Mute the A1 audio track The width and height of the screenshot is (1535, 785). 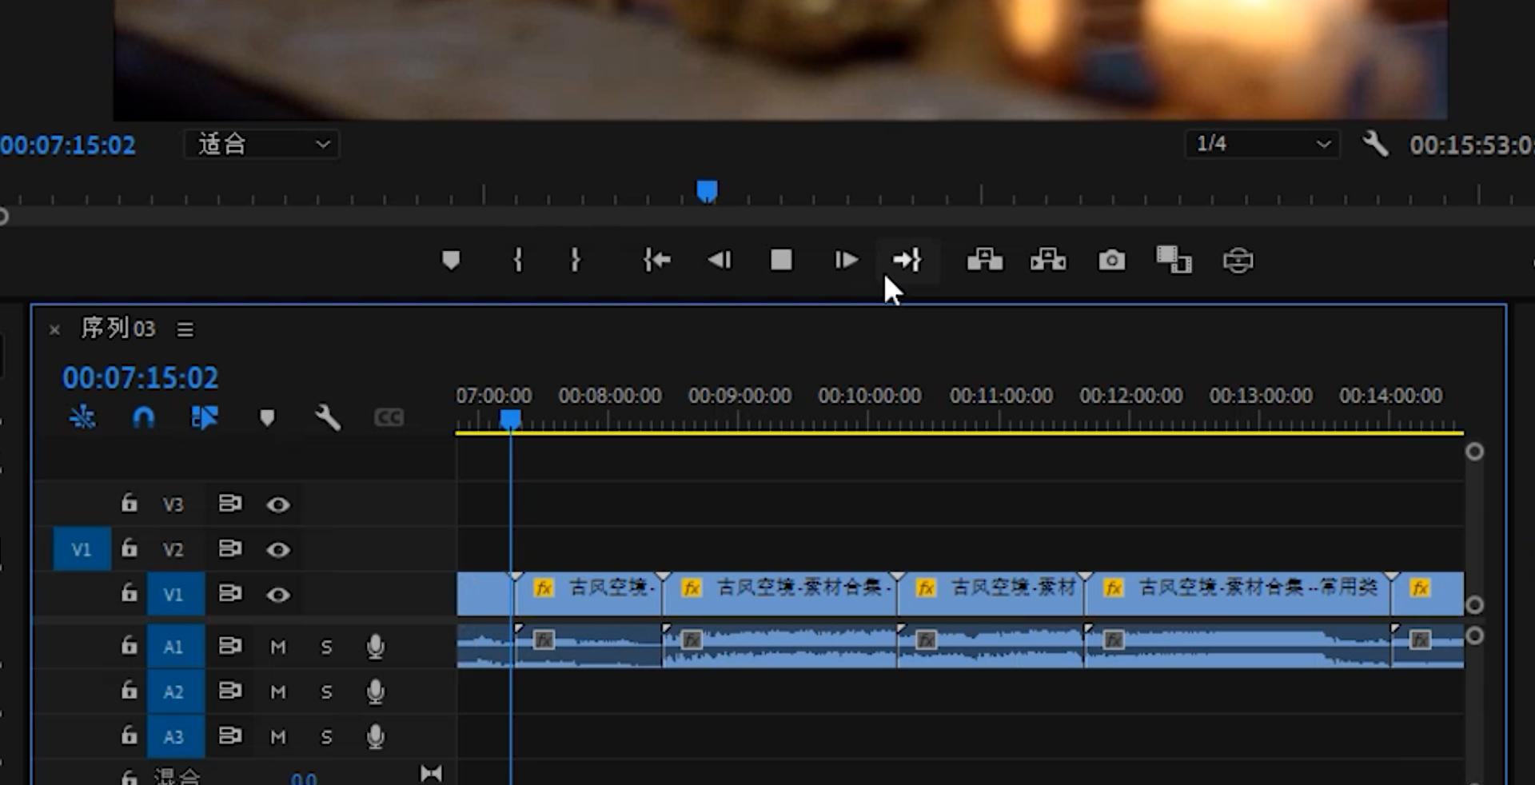pos(278,647)
